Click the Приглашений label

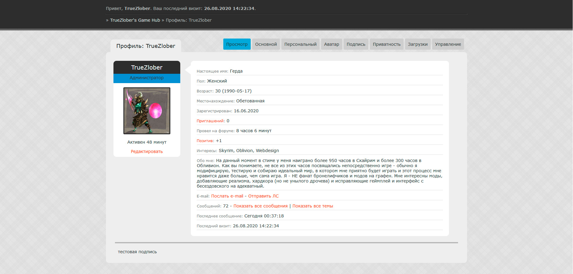point(211,121)
